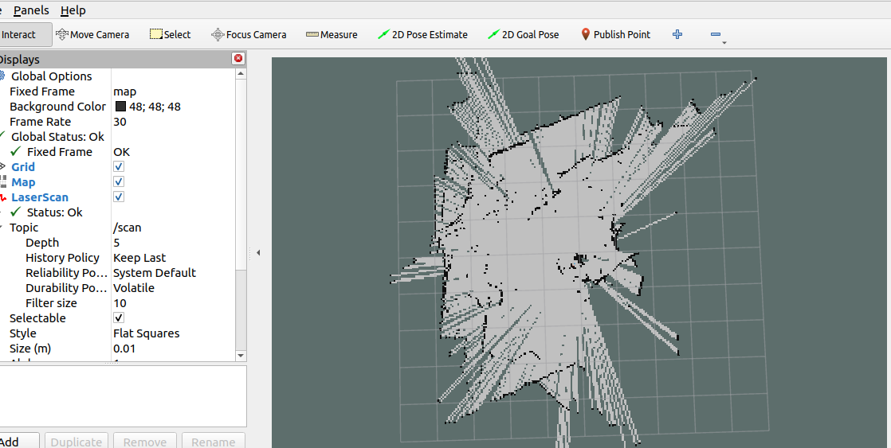The height and width of the screenshot is (448, 891).
Task: Click the Rename button
Action: (x=213, y=441)
